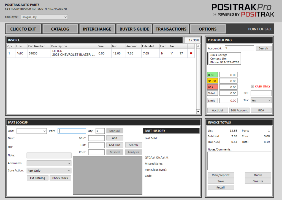Click the Check Stock button
282x200 pixels.
coord(60,178)
